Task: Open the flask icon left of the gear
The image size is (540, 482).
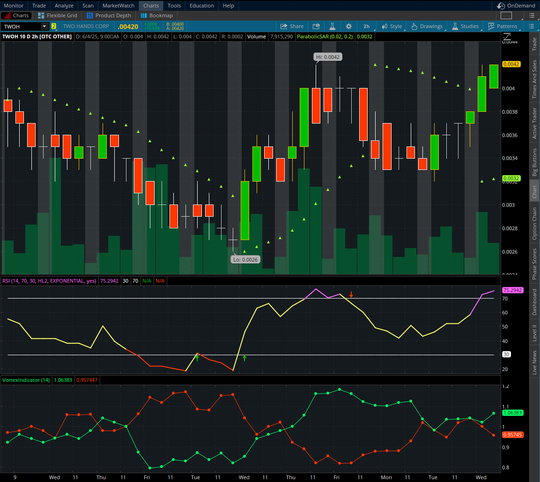Action: [x=333, y=27]
